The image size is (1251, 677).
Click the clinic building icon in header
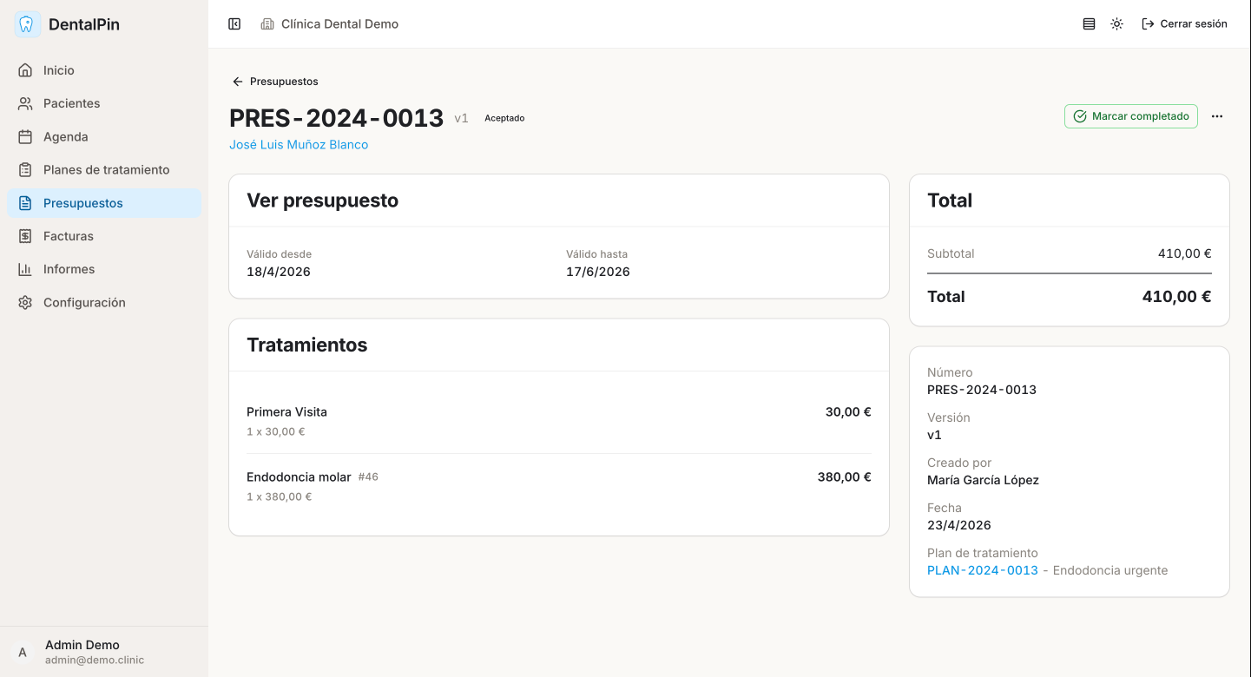pos(267,24)
